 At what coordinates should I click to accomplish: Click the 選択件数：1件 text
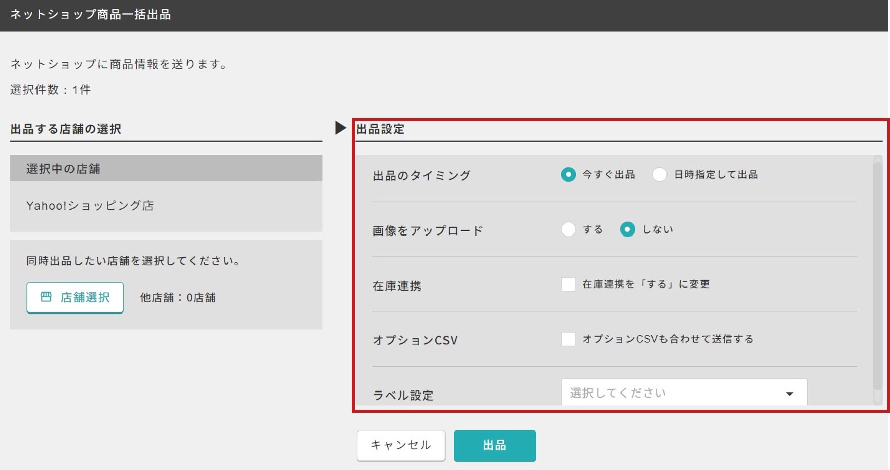coord(51,90)
